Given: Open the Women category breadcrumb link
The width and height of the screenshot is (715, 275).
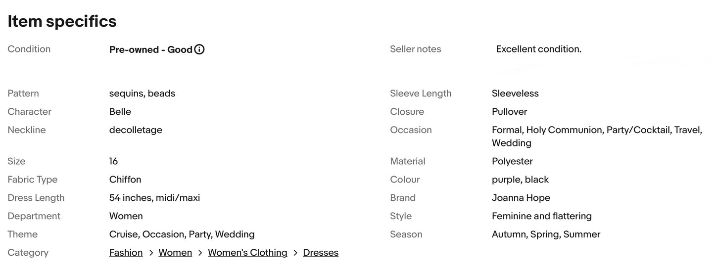Looking at the screenshot, I should 175,253.
